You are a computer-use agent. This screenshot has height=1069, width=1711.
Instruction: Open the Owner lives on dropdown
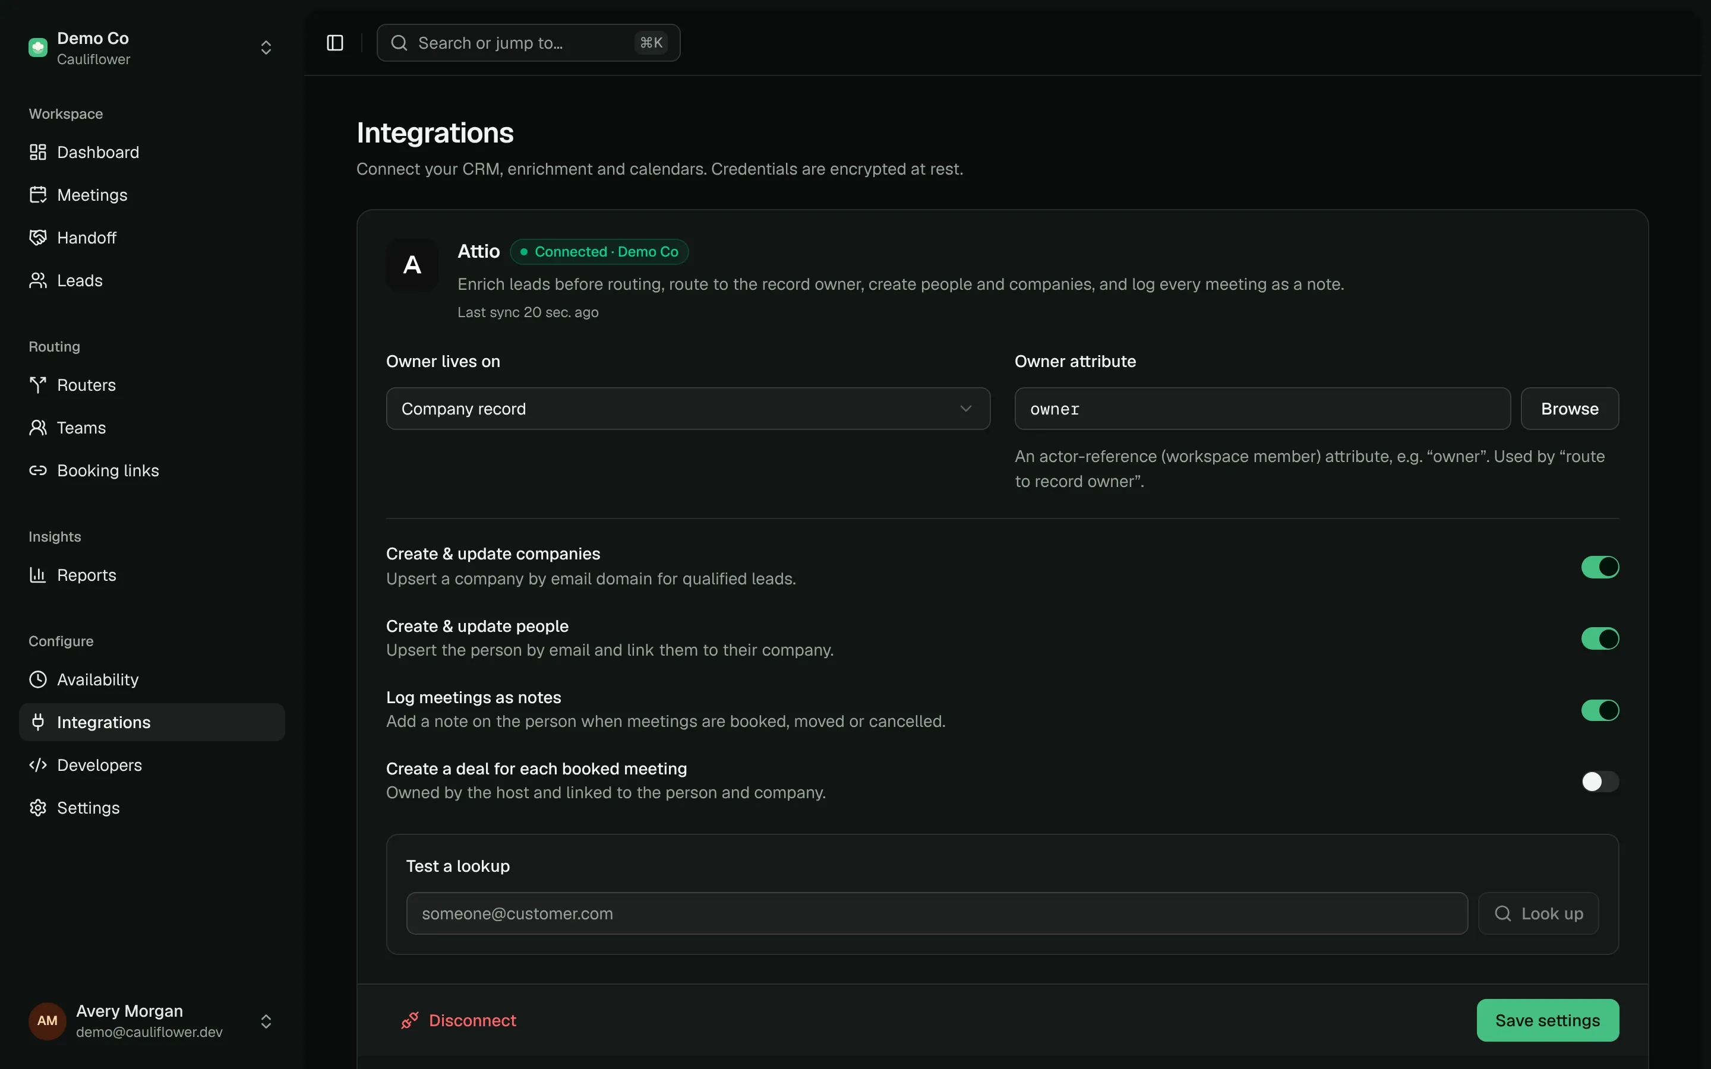[688, 409]
